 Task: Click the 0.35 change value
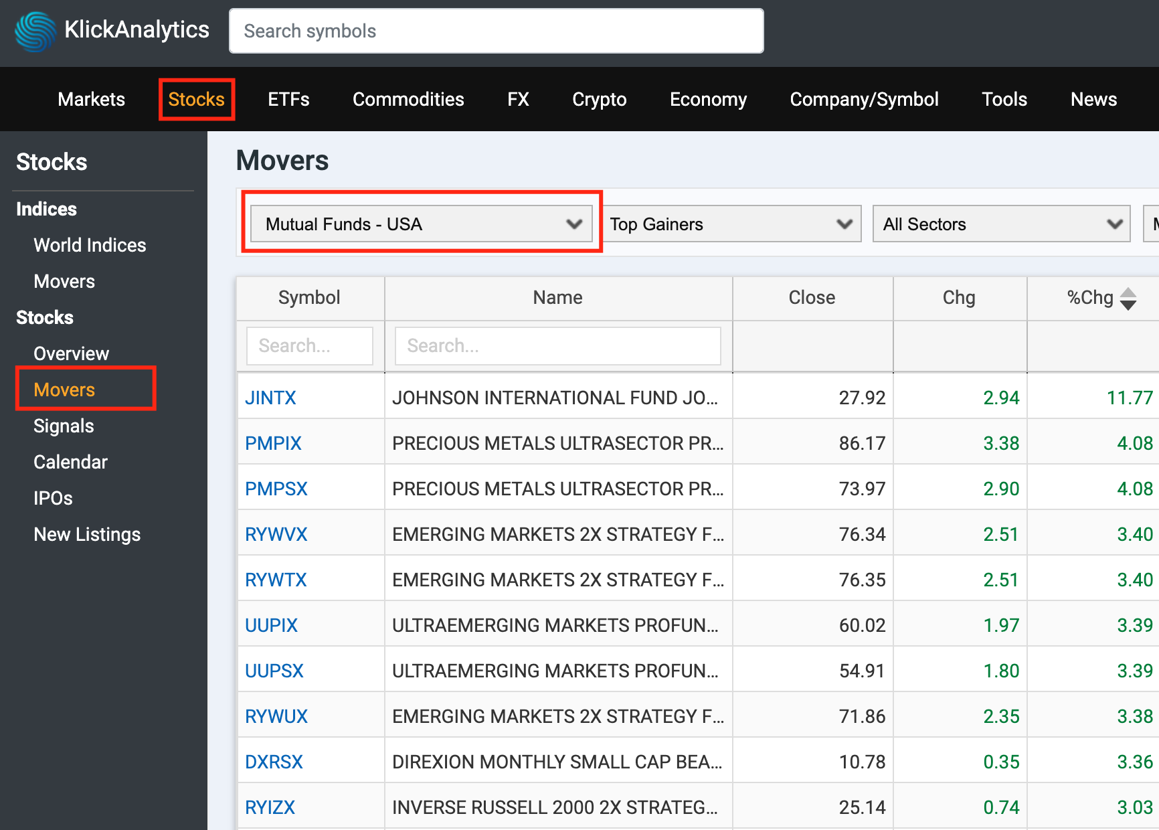1001,762
